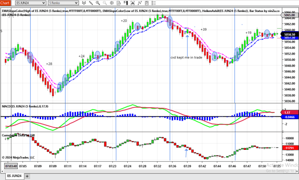The image size is (299, 180).
Task: Click the +20 profit text label
Action: [124, 21]
